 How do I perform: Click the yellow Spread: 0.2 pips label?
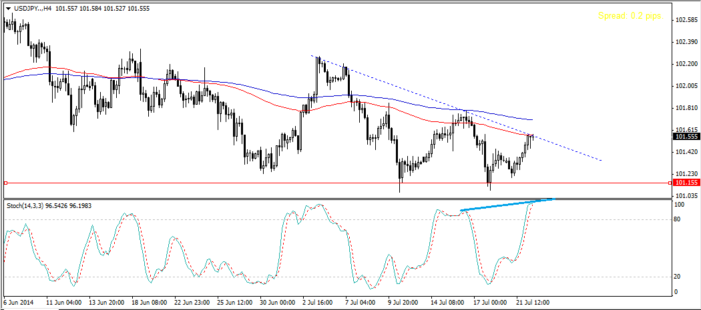coord(631,16)
